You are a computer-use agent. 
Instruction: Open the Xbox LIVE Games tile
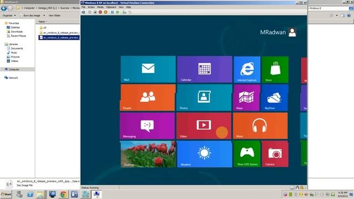[x=247, y=154]
